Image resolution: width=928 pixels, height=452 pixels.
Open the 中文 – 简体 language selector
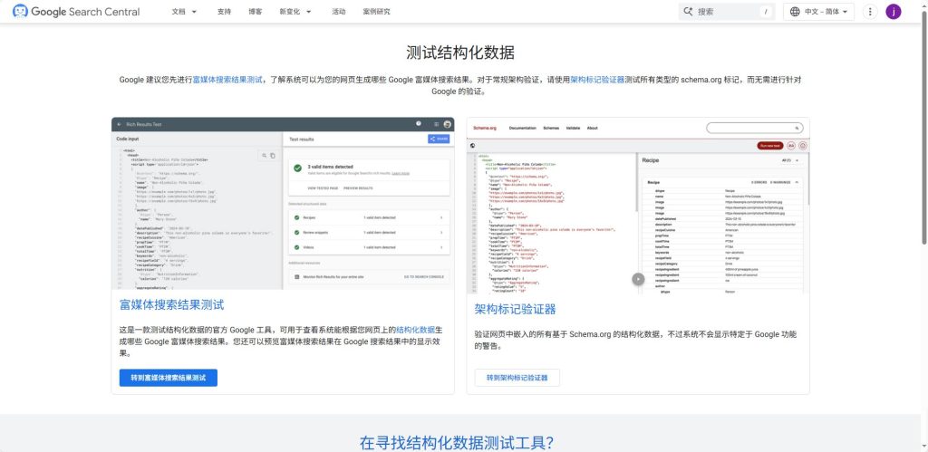[x=819, y=12]
